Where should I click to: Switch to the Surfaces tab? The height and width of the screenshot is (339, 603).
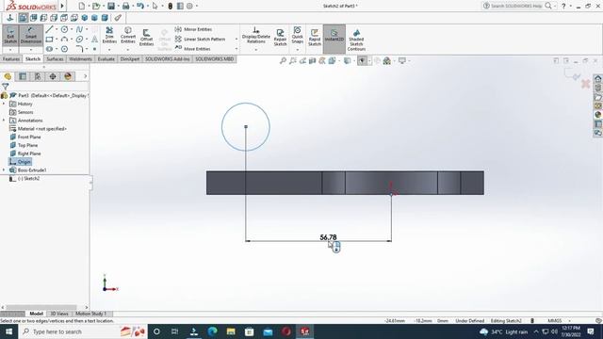55,58
